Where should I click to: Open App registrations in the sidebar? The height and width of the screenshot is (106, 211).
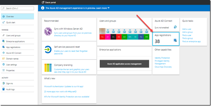click(x=17, y=47)
